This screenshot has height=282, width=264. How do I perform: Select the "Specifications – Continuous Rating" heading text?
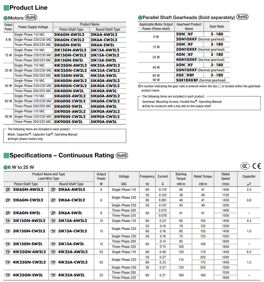(x=62, y=155)
